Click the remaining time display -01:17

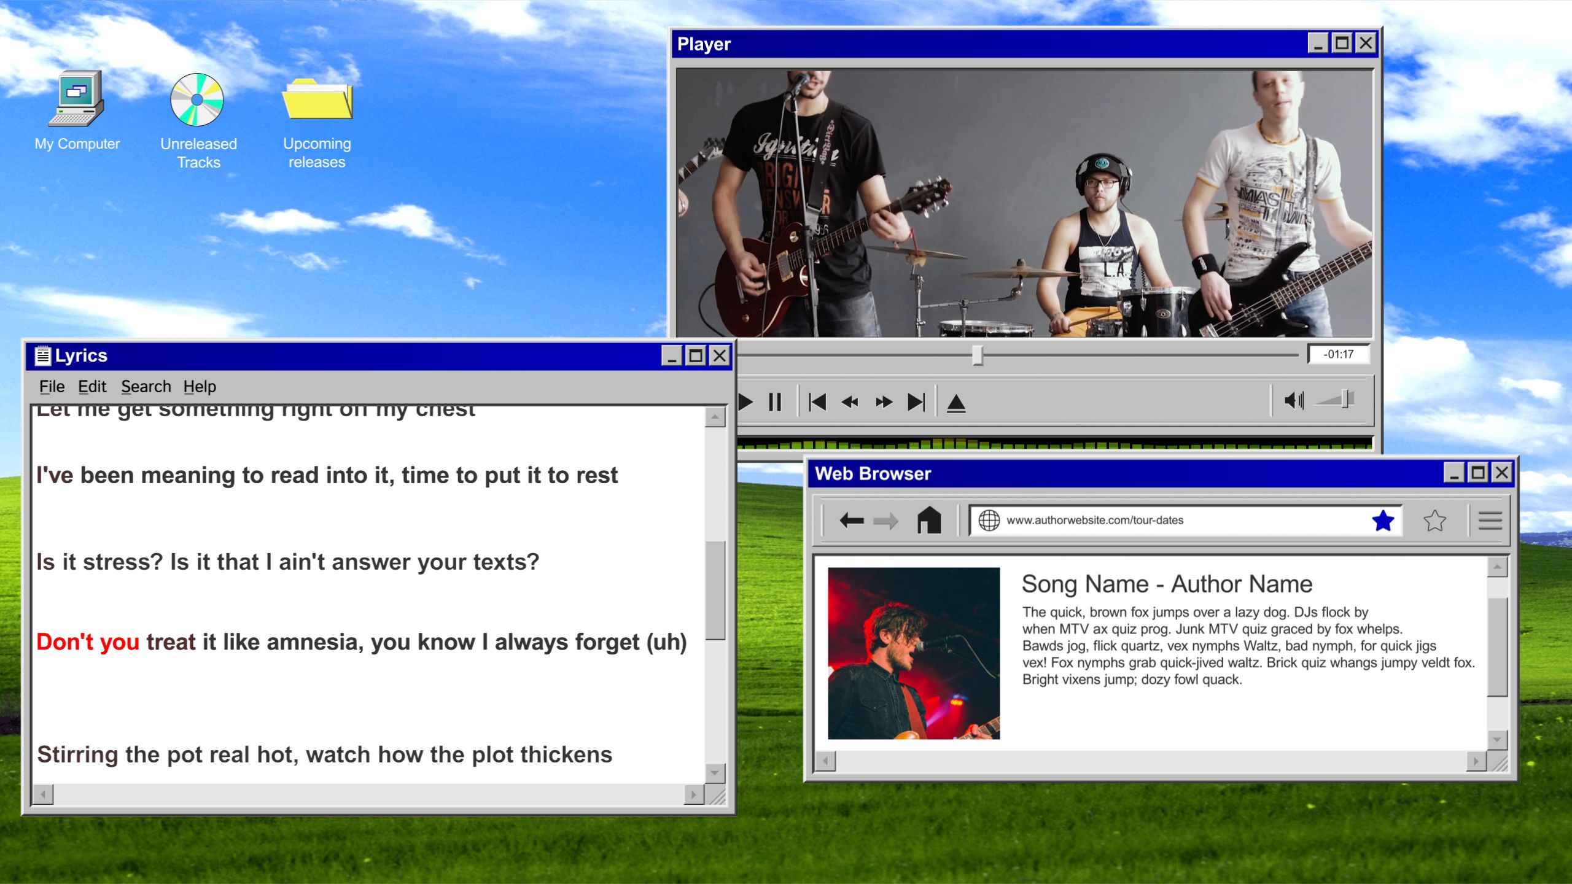(1339, 354)
